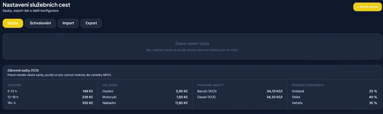Click the Nastavení služebních cest page title
The width and height of the screenshot is (383, 114).
pyautogui.click(x=36, y=5)
